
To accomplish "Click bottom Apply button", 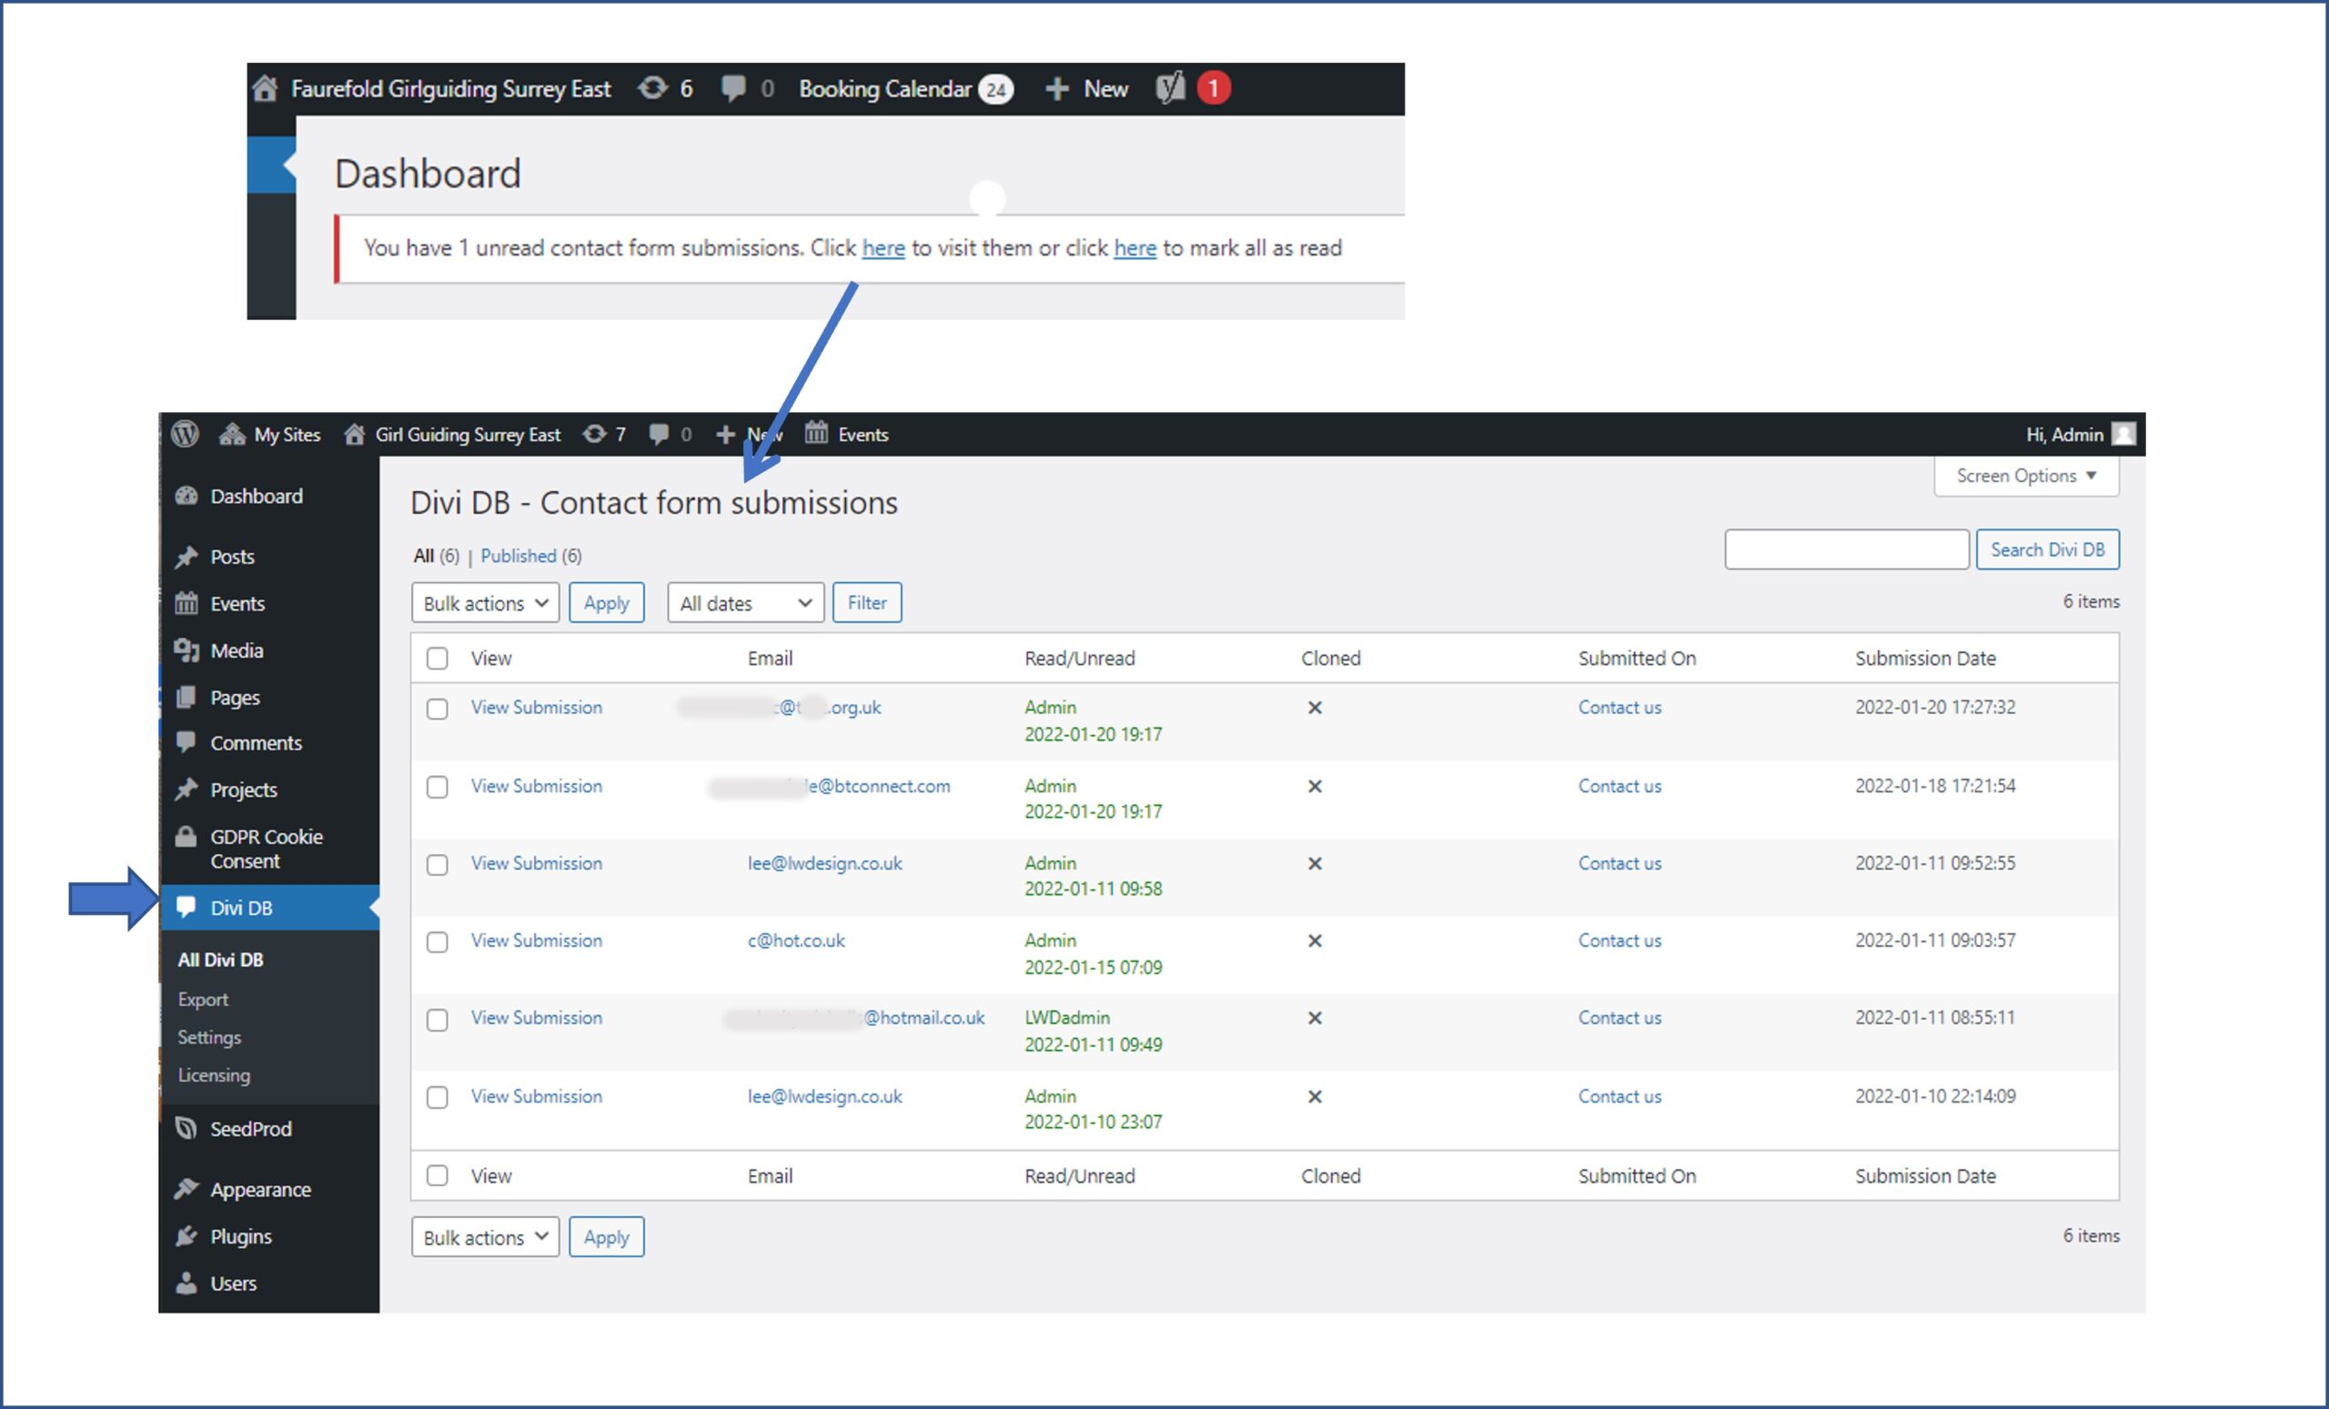I will coord(606,1237).
